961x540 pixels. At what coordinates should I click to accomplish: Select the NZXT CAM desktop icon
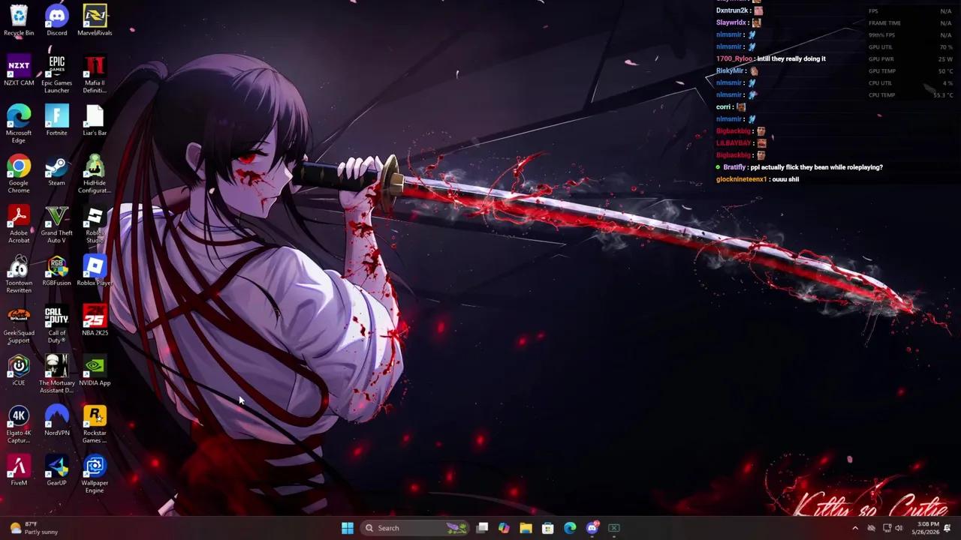(19, 70)
